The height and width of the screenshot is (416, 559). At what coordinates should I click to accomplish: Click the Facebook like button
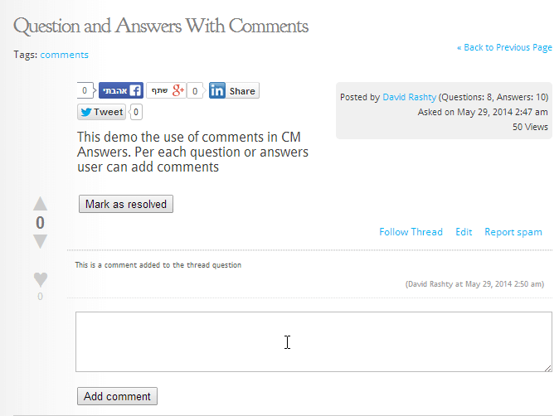[x=121, y=90]
